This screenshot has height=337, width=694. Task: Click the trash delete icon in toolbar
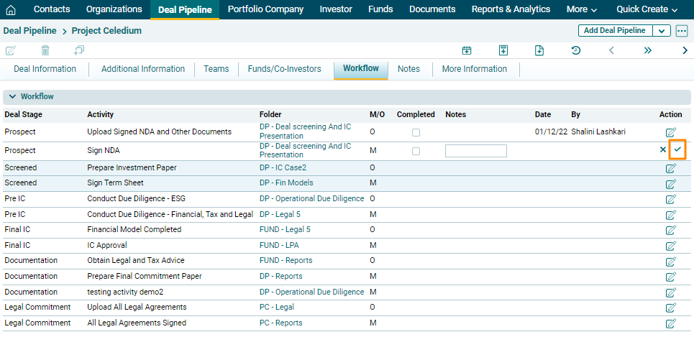click(45, 50)
